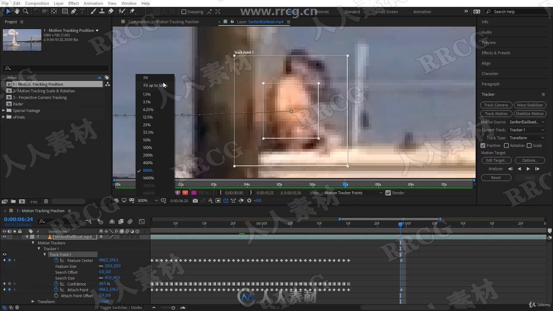This screenshot has height=311, width=553.
Task: Toggle the transparency grid icon
Action: [226, 200]
